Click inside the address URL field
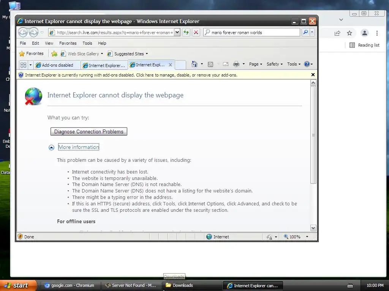Viewport: 389px width, 291px height. [114, 33]
